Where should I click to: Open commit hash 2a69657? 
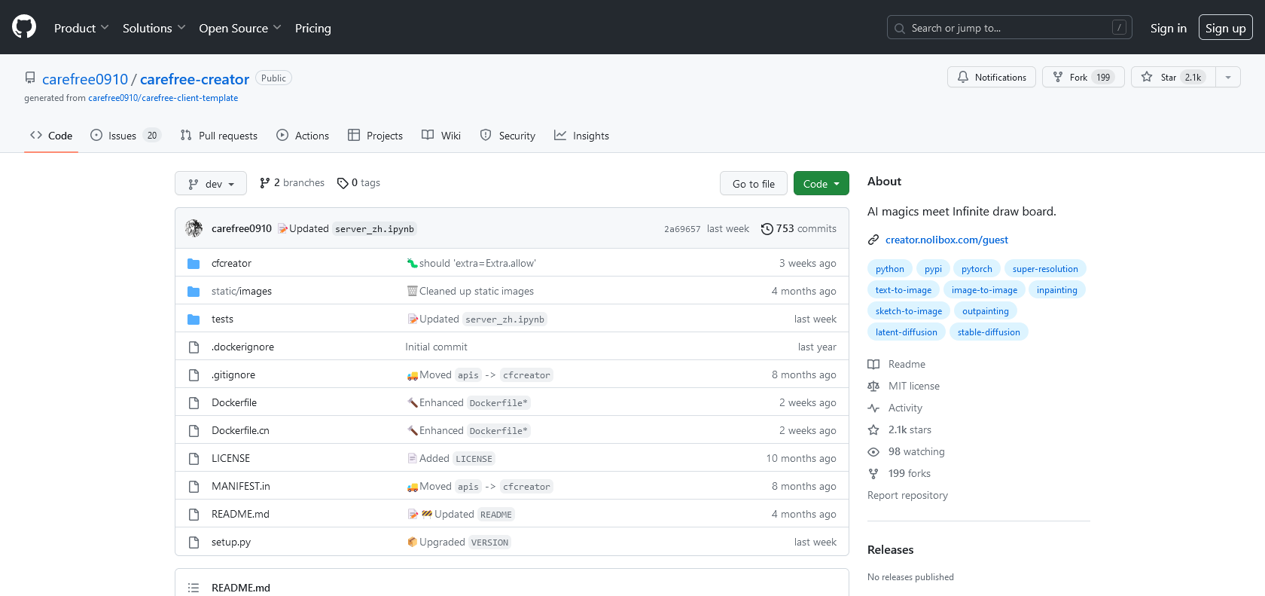[x=682, y=229]
